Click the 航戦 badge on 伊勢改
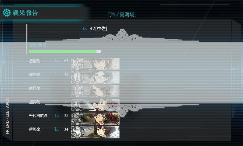Viewport: 243px width, 146px height. [x=77, y=132]
